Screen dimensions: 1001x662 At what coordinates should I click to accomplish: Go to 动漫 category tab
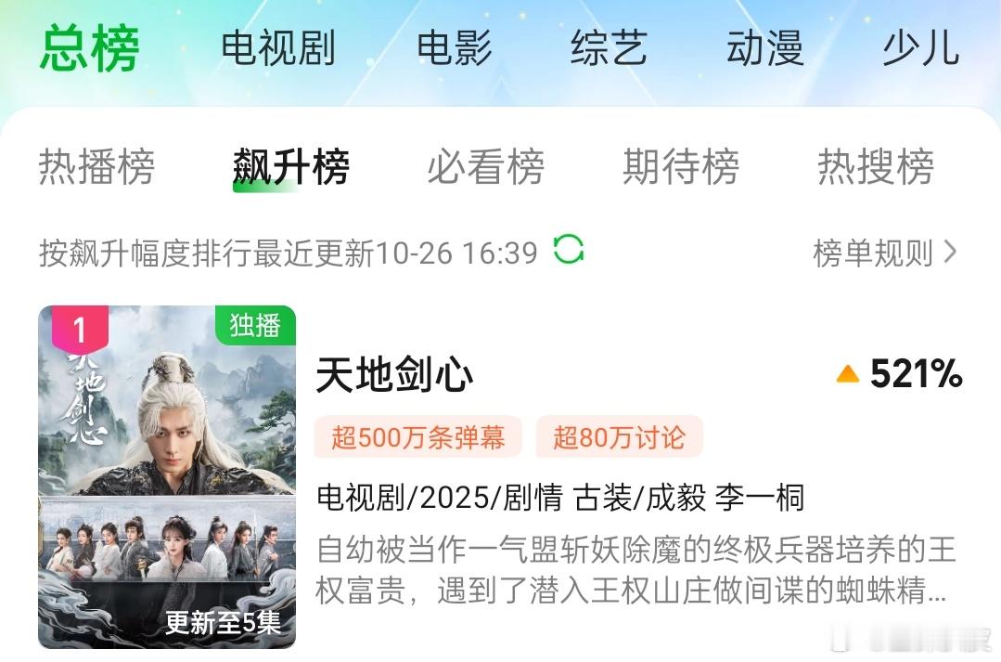pyautogui.click(x=764, y=48)
